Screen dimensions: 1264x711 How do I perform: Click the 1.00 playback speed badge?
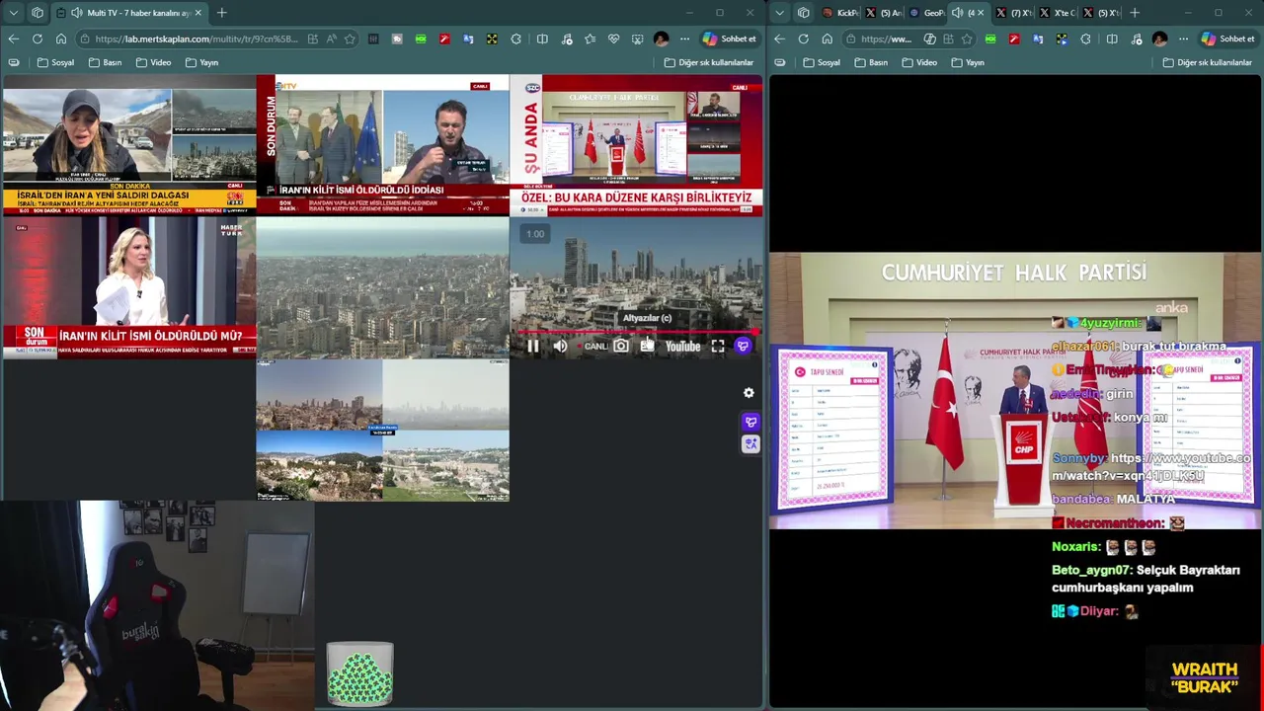pyautogui.click(x=534, y=234)
